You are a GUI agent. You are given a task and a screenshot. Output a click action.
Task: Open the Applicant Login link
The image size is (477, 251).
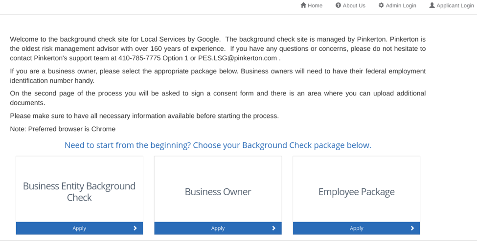[455, 6]
